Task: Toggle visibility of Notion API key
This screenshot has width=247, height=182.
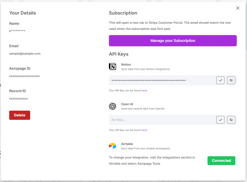Action: [x=231, y=80]
